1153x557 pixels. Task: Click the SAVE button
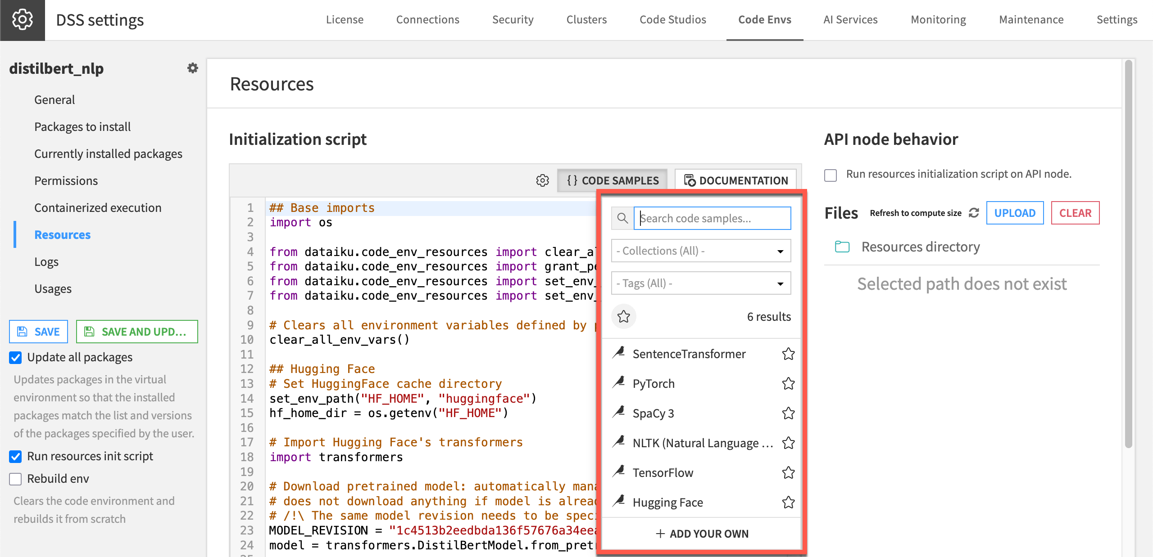(x=39, y=332)
